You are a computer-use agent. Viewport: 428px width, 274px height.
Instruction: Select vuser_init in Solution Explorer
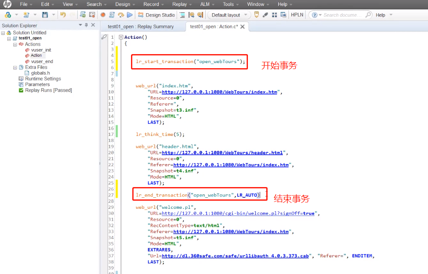coord(41,50)
